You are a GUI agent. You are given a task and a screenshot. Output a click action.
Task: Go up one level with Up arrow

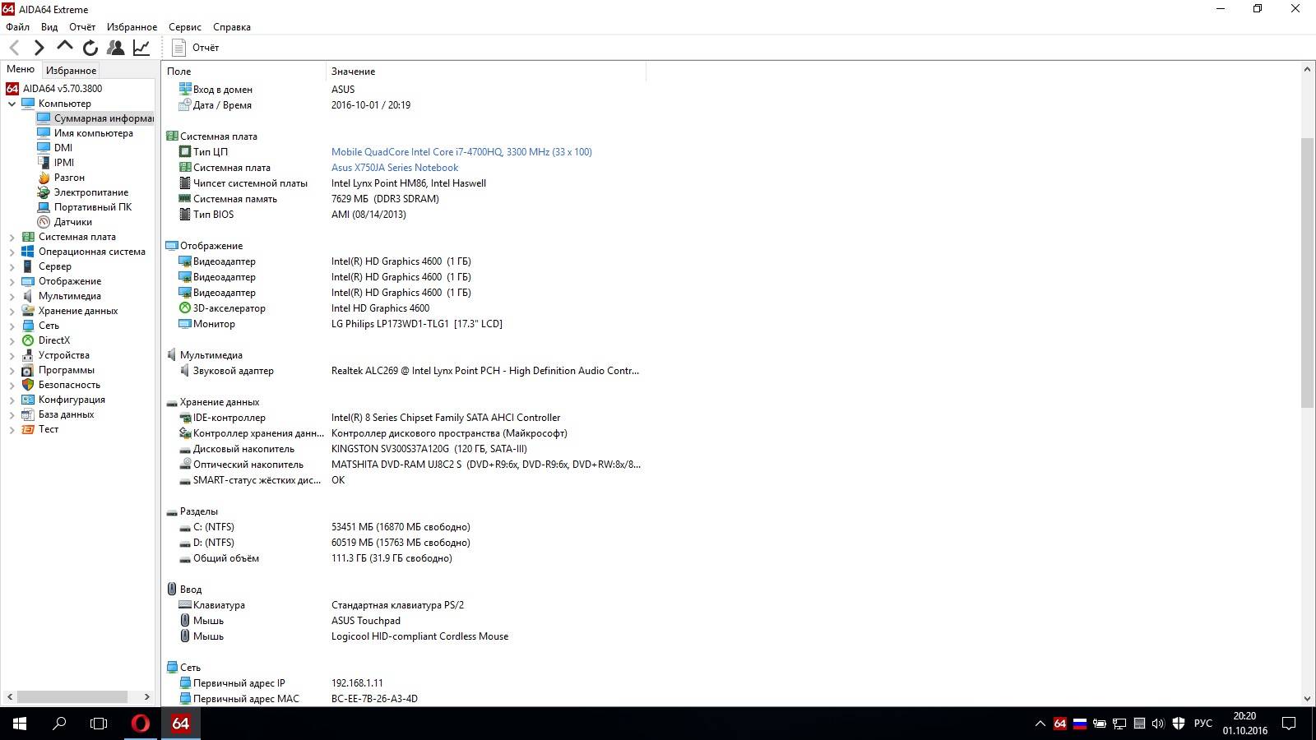click(x=64, y=47)
